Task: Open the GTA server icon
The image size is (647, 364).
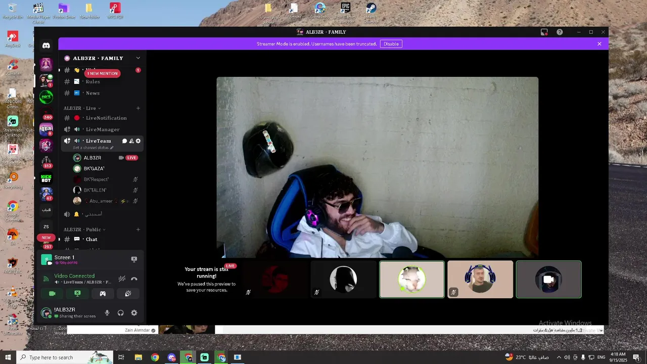Action: [46, 129]
